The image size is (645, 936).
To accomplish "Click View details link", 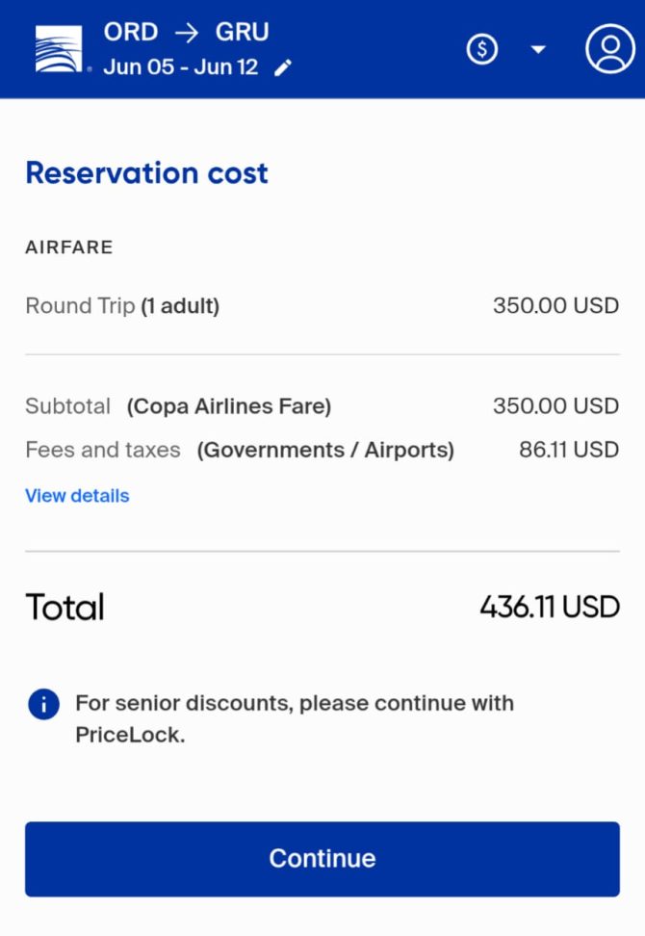I will pyautogui.click(x=77, y=496).
